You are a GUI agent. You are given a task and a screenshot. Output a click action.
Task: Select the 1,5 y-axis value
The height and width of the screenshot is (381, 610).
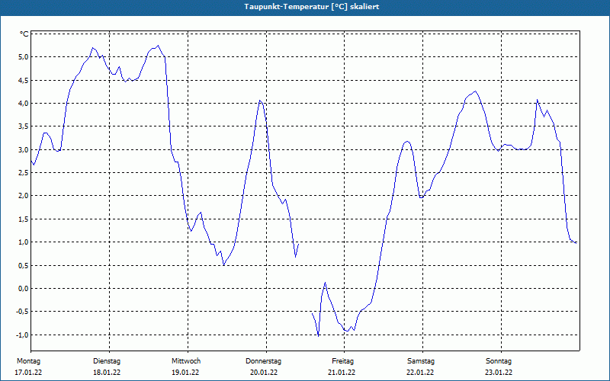point(24,219)
